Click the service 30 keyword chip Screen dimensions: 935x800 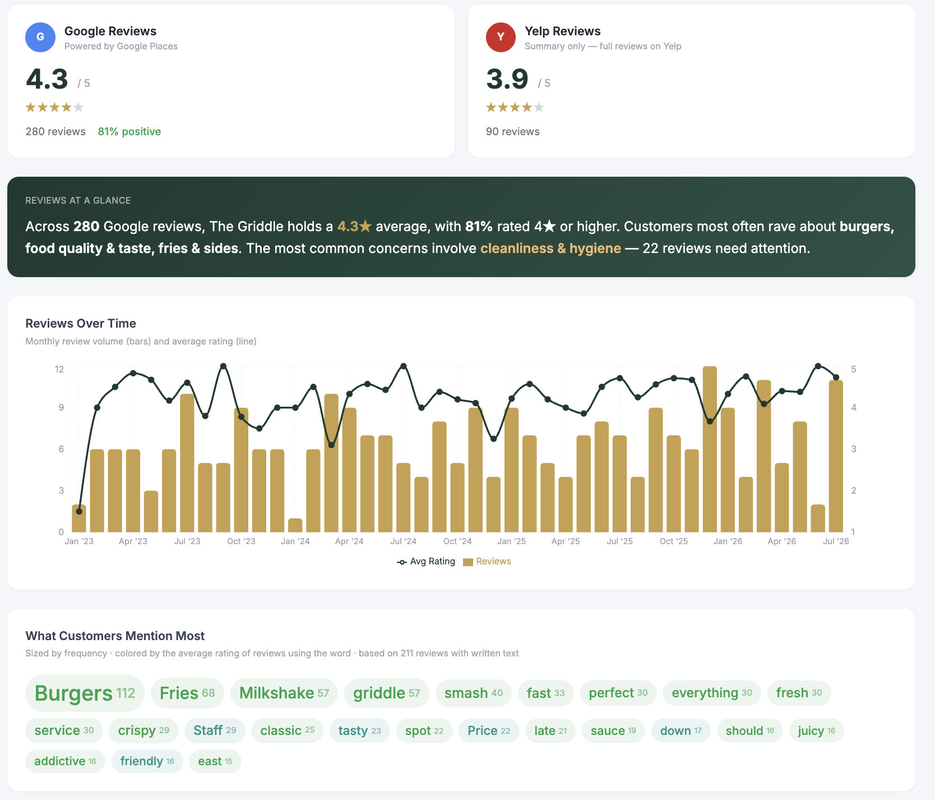tap(64, 730)
